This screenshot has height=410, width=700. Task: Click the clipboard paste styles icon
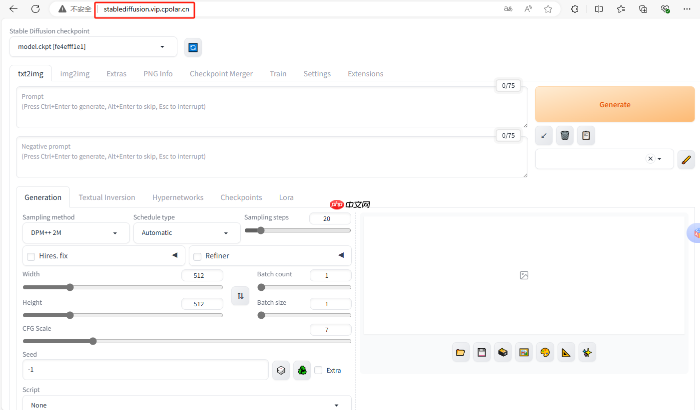coord(586,135)
